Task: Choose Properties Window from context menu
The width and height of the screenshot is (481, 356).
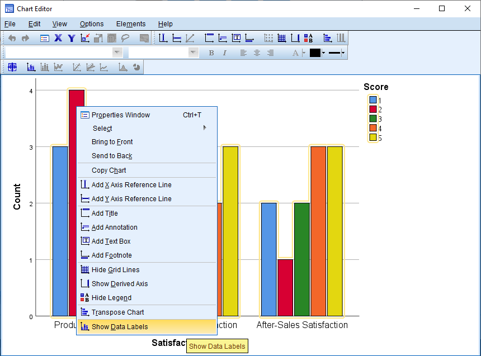Action: click(x=147, y=115)
